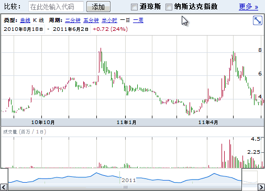Click the volume axis value 4.5
This screenshot has height=191, width=265.
[256, 139]
